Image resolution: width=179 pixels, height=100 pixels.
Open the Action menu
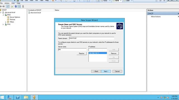click(x=7, y=3)
